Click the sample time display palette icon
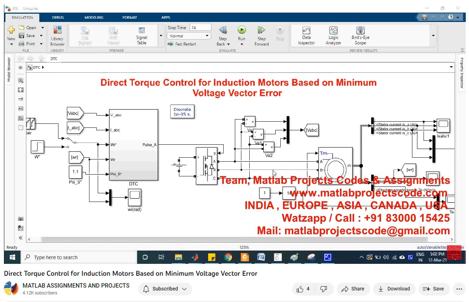Screen dimensions: 469x302 21,99
